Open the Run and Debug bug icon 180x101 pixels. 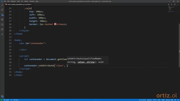click(x=2, y=20)
